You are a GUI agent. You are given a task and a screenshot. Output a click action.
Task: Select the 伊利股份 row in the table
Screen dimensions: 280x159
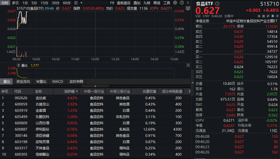tap(43, 129)
